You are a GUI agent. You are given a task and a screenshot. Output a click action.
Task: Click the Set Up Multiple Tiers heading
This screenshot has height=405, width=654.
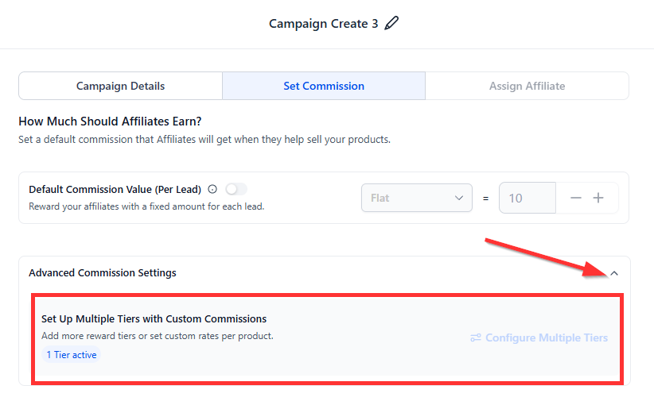point(154,318)
